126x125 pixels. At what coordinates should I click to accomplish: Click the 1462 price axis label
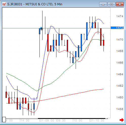coord(120,86)
